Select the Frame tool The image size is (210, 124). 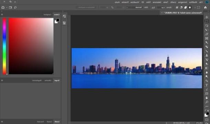click(x=207, y=38)
